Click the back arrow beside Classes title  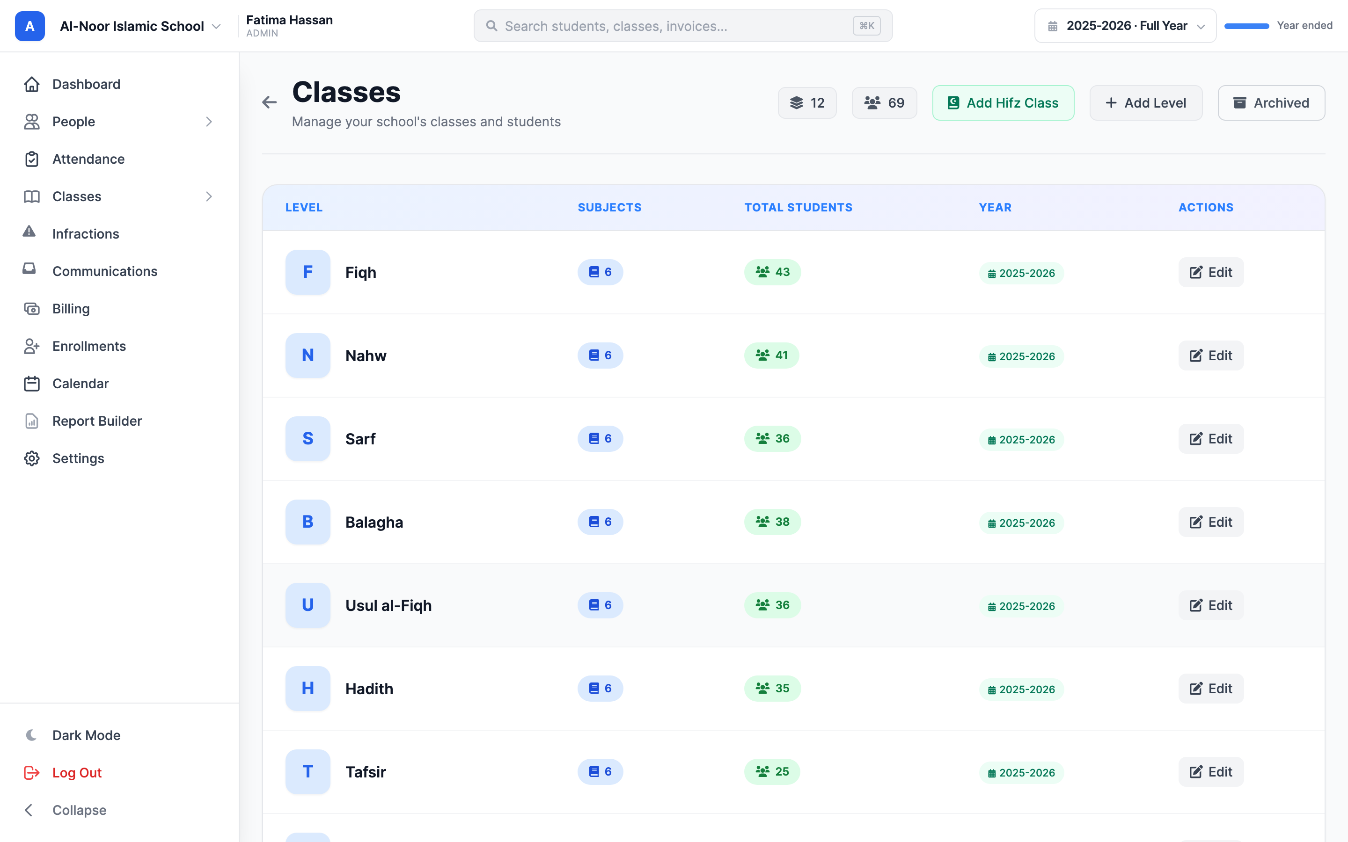[x=270, y=102]
